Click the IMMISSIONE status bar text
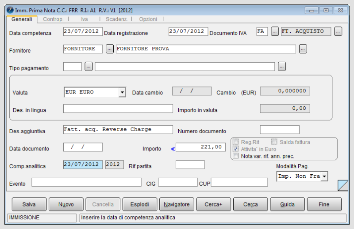 pos(24,218)
